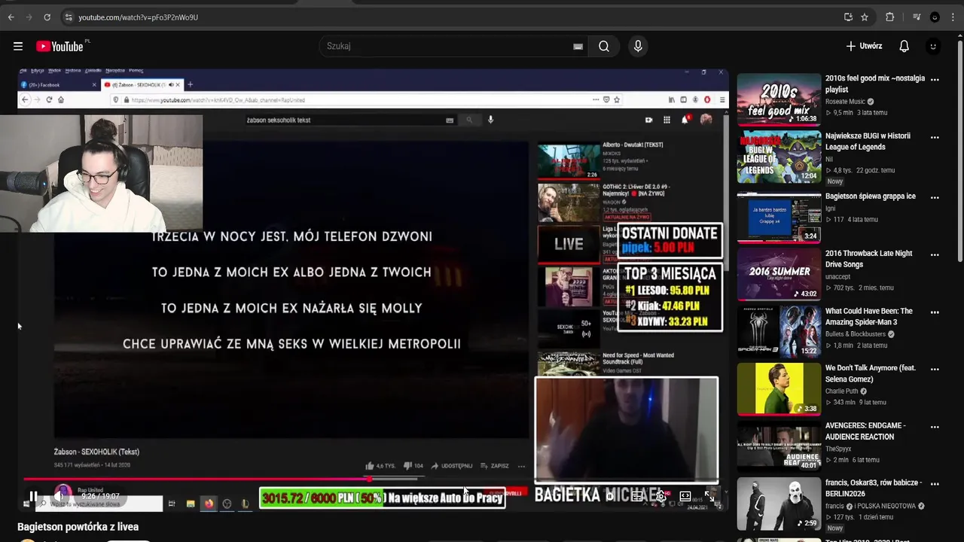Go to YouTube home via logo
This screenshot has width=964, height=542.
click(x=60, y=46)
